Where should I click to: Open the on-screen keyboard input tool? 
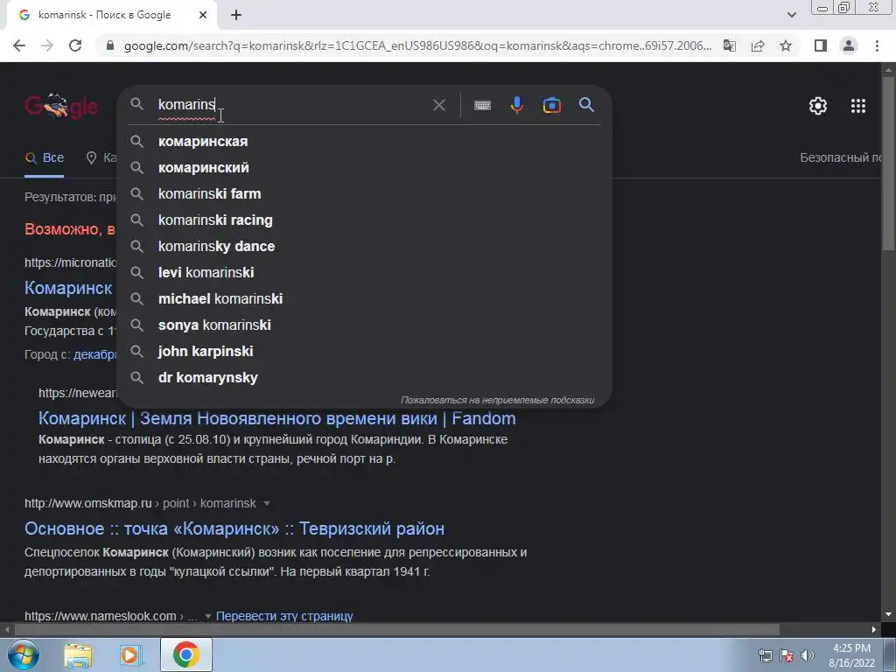tap(482, 105)
